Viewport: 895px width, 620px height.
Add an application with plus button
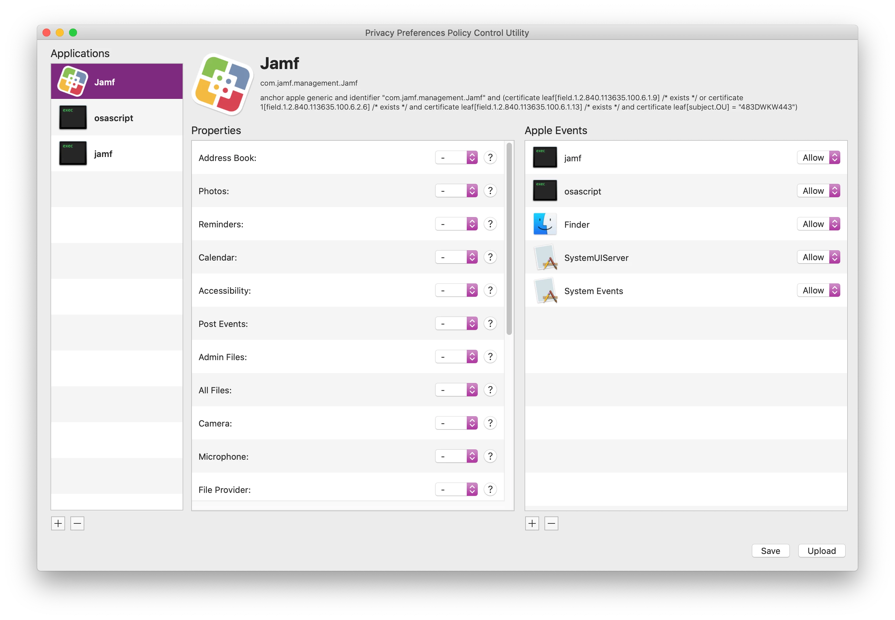[58, 524]
